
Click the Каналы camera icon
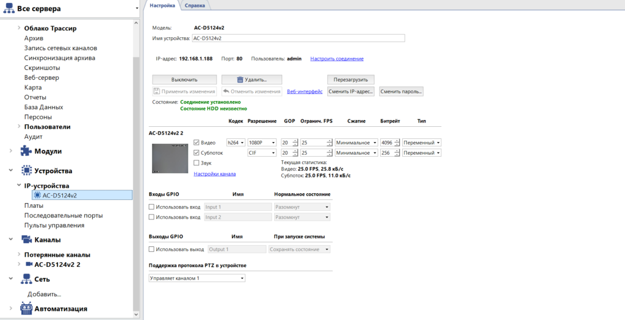point(26,240)
